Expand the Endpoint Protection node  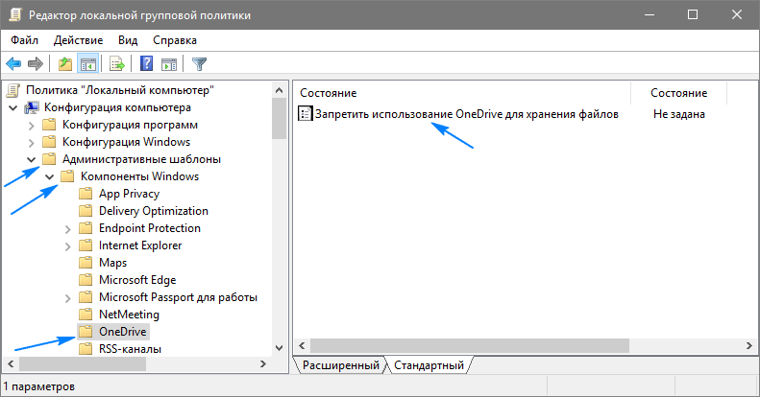[x=68, y=229]
